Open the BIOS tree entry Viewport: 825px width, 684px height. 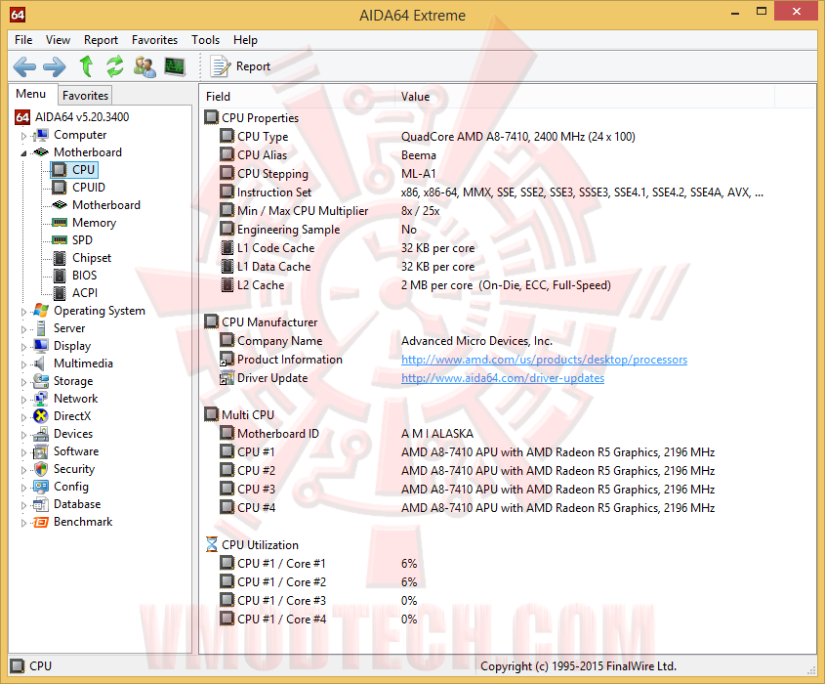84,276
